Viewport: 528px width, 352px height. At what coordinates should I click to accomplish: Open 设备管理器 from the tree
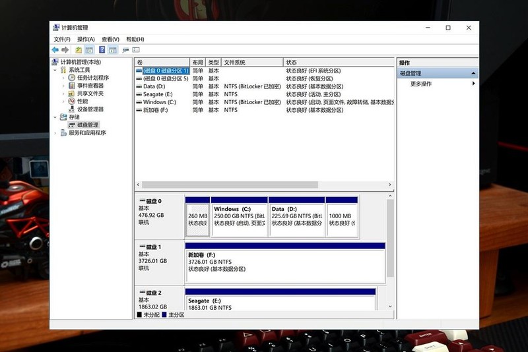90,109
